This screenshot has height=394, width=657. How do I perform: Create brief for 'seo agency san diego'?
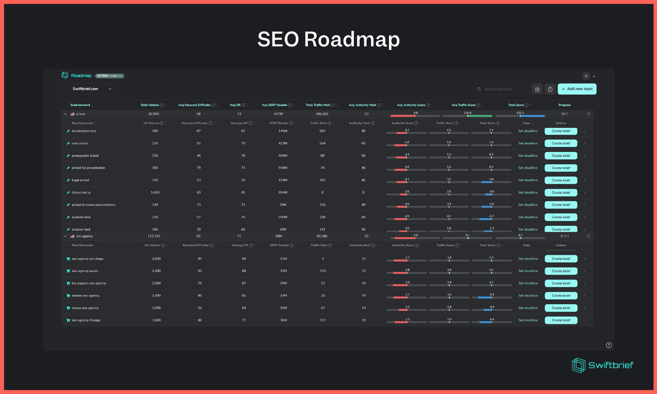click(x=561, y=259)
